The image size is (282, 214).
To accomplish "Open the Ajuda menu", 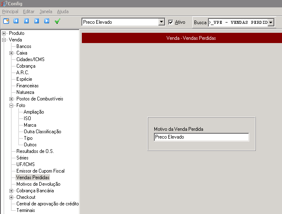I will (x=63, y=11).
